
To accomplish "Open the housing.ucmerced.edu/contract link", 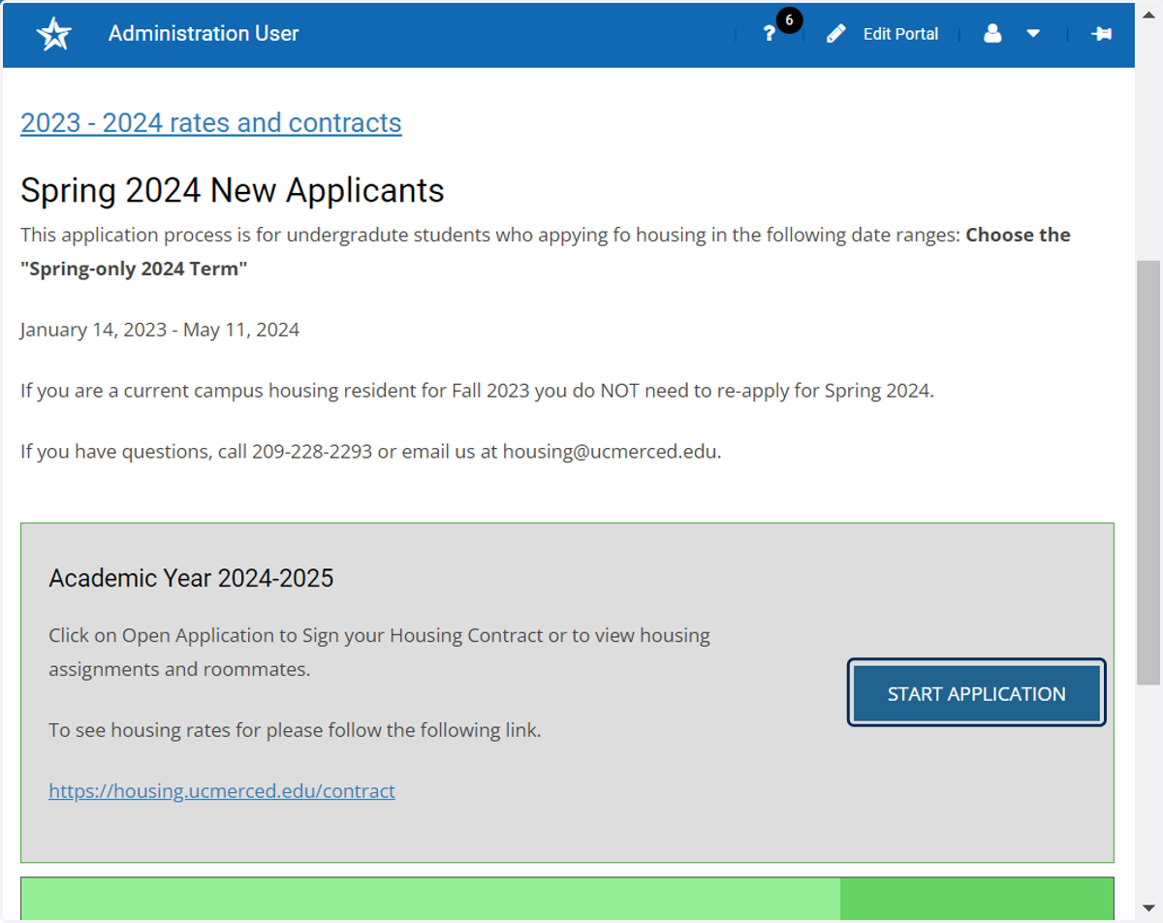I will pyautogui.click(x=222, y=790).
